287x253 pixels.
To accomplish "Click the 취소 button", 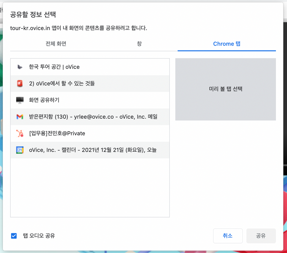I will [x=228, y=236].
